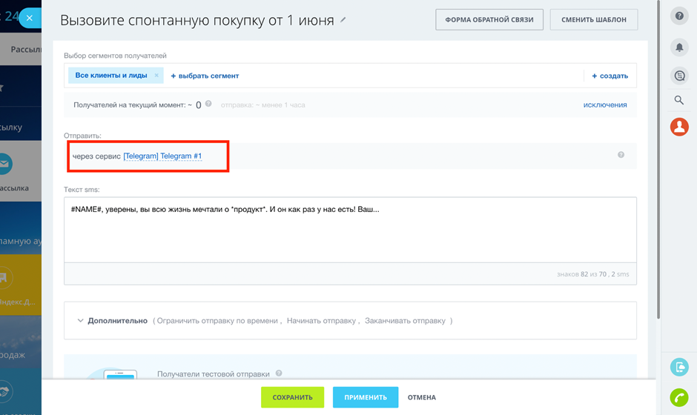697x415 pixels.
Task: Open the green phone call icon
Action: point(679,397)
